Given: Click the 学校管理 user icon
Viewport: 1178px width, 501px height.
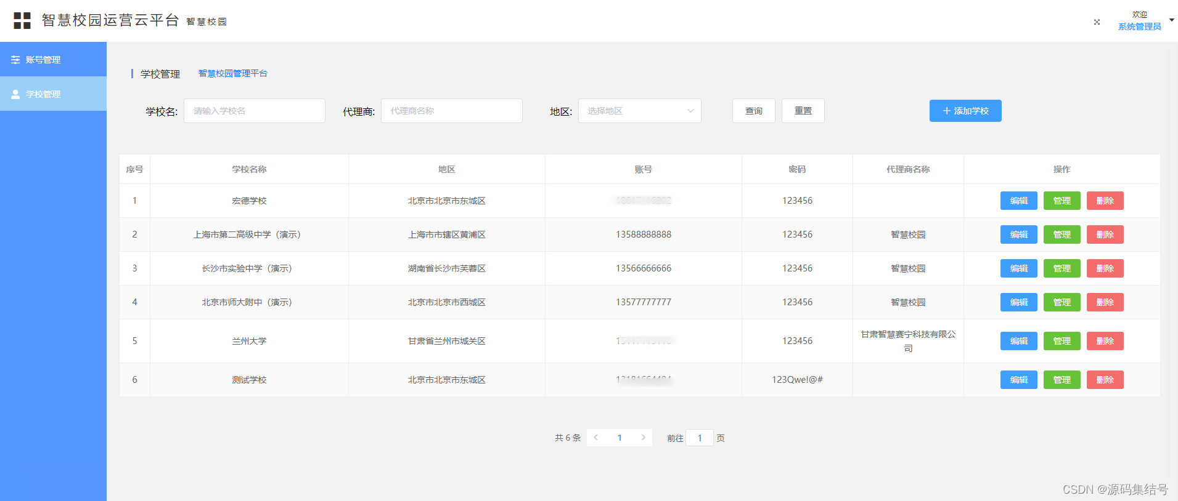Looking at the screenshot, I should pos(15,94).
